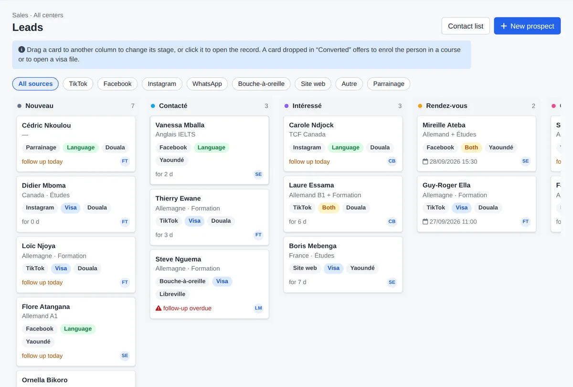
Task: Select the All sources filter chip
Action: pos(35,84)
